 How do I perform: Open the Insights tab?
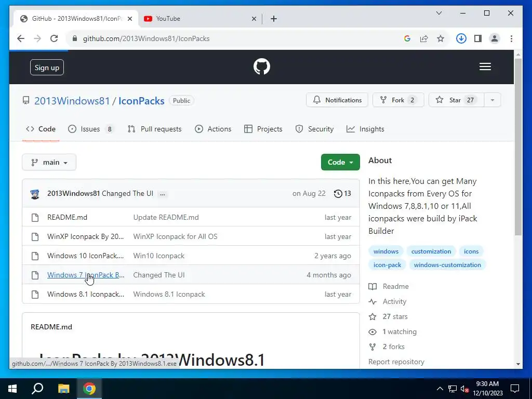365,129
